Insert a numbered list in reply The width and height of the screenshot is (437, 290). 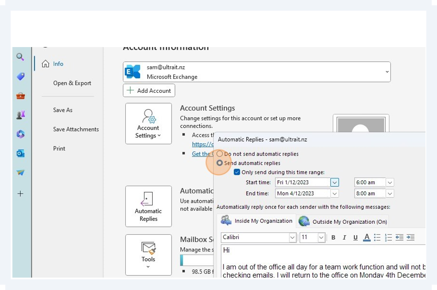(x=388, y=237)
